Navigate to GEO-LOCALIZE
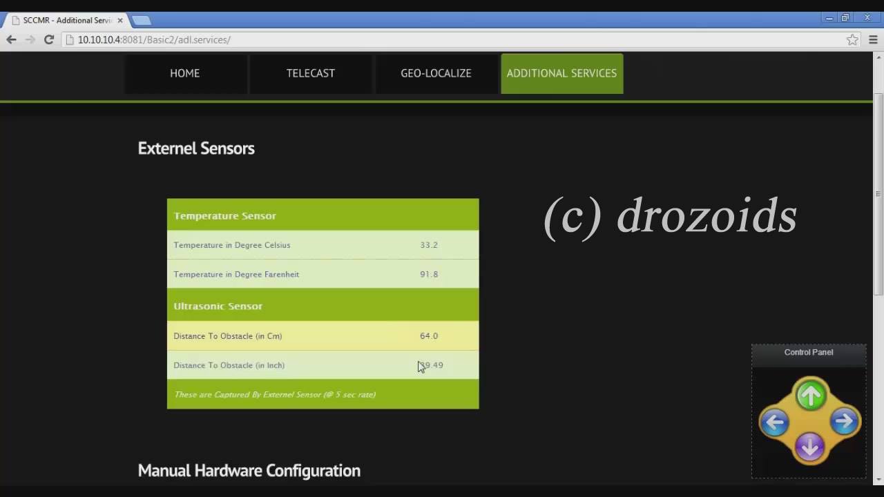Image resolution: width=884 pixels, height=497 pixels. (436, 73)
